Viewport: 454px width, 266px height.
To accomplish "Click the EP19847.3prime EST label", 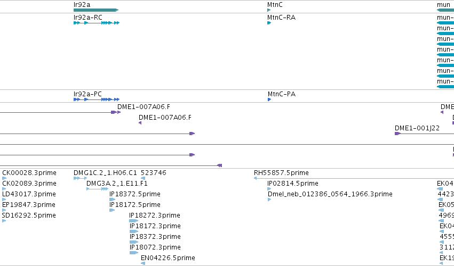I will pyautogui.click(x=29, y=205).
